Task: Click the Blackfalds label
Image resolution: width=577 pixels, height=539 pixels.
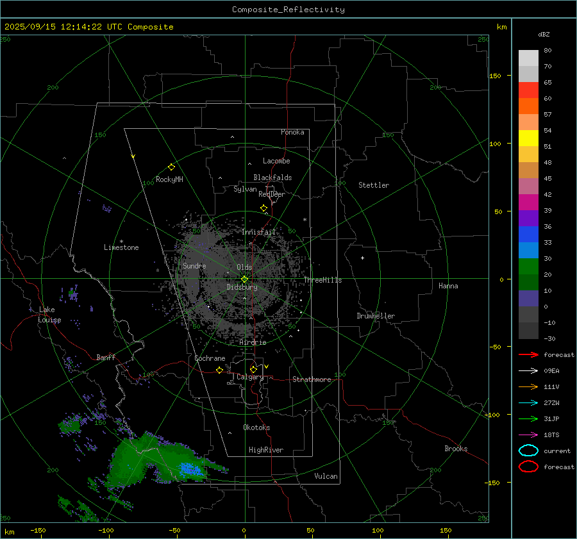Action: tap(272, 178)
